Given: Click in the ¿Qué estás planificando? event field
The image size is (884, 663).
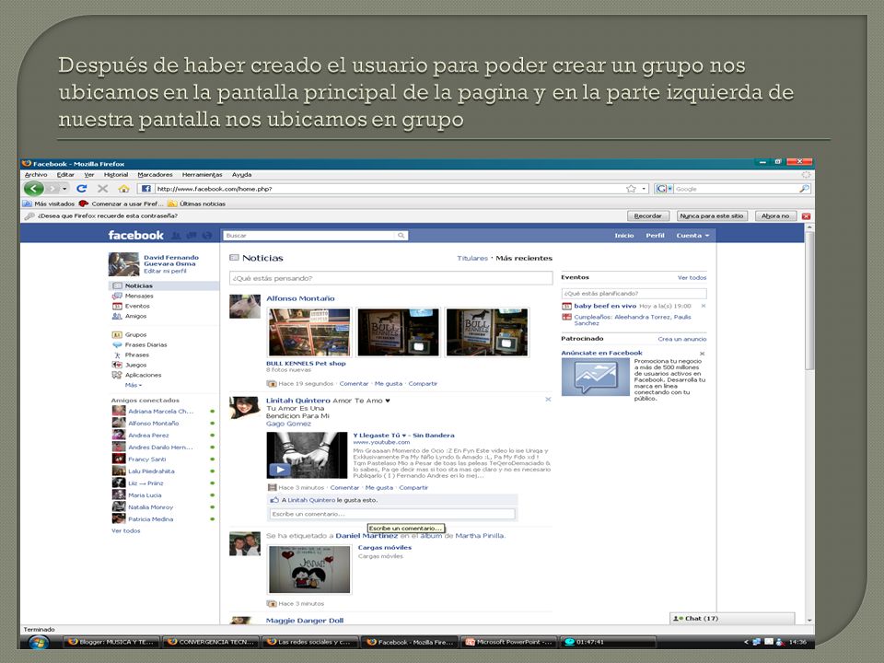Looking at the screenshot, I should [x=634, y=293].
